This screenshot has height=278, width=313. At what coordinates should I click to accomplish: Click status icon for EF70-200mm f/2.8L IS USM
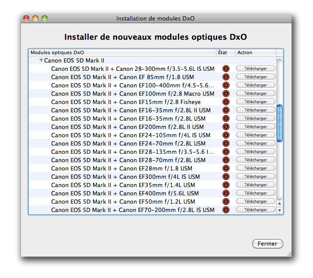226,210
